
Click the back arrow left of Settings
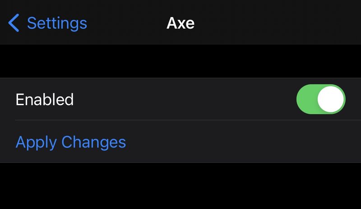[14, 23]
